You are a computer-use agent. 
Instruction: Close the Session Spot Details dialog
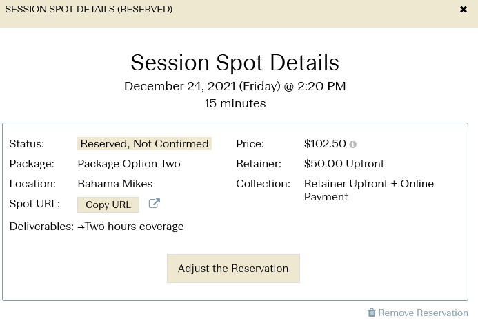click(x=464, y=10)
